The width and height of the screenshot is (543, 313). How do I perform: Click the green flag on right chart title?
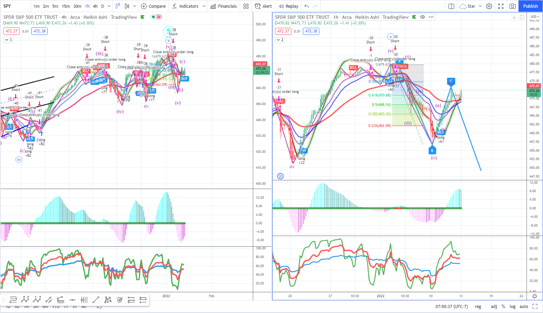point(414,17)
